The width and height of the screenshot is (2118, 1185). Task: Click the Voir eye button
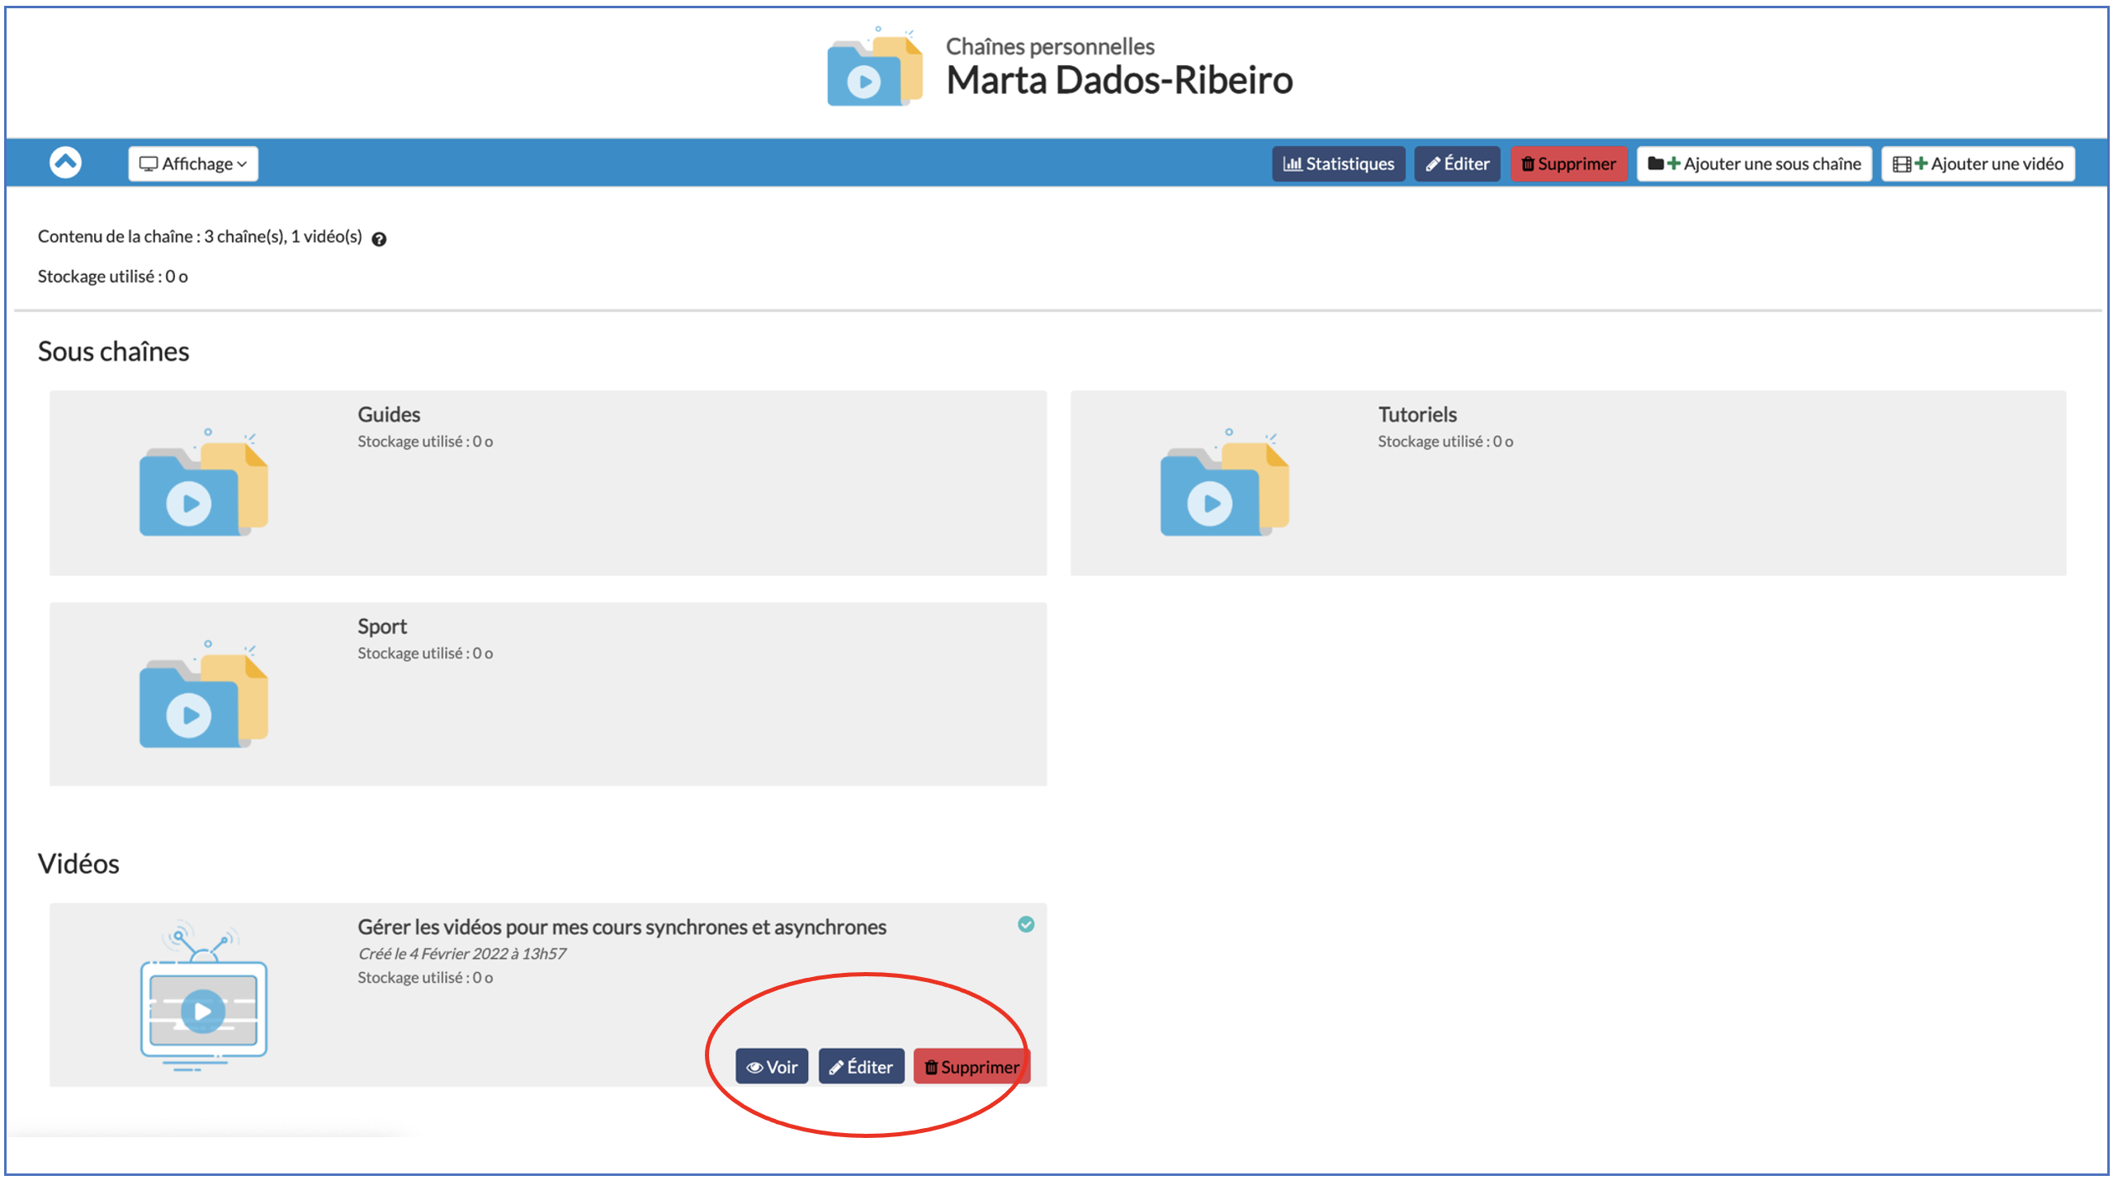(772, 1067)
